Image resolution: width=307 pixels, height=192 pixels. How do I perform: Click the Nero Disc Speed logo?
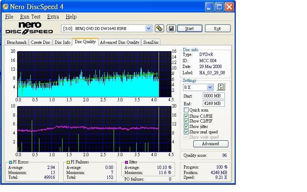point(29,28)
